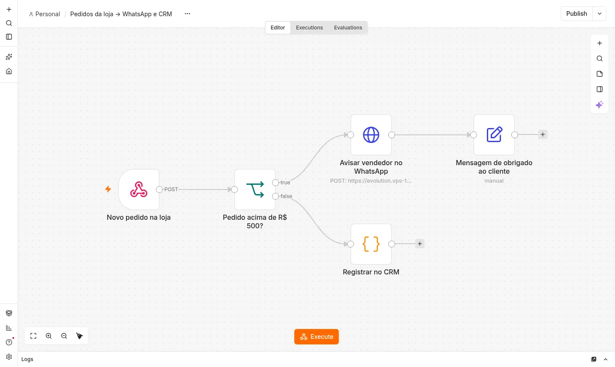The image size is (615, 367).
Task: Click the 'Logs' label in the bottom bar
Action: tap(27, 359)
